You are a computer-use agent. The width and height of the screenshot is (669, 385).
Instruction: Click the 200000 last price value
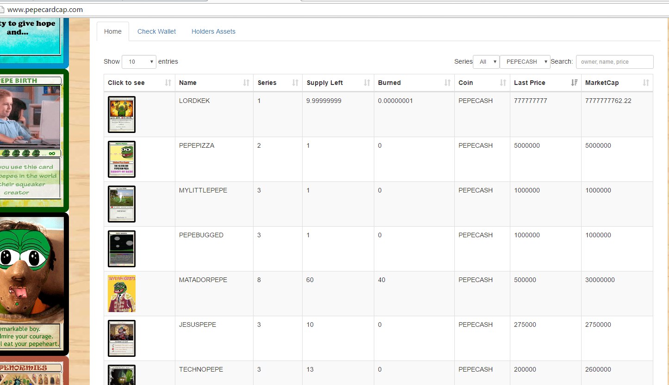pos(525,369)
